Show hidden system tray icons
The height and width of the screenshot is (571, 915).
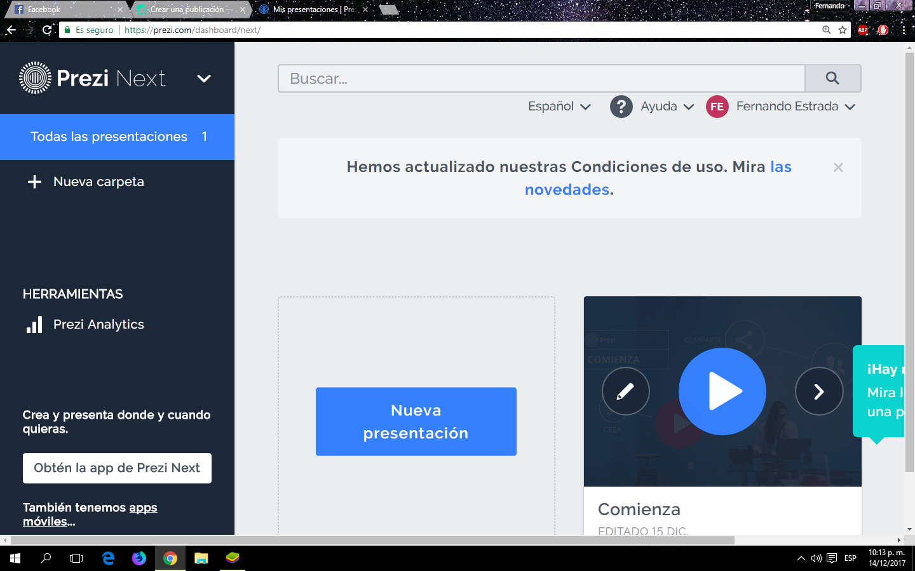tap(801, 558)
